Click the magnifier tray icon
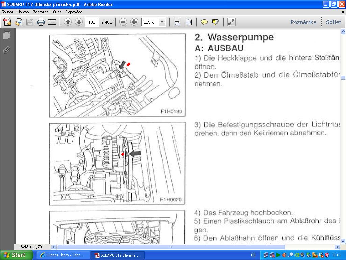The image size is (346, 260). (291, 255)
